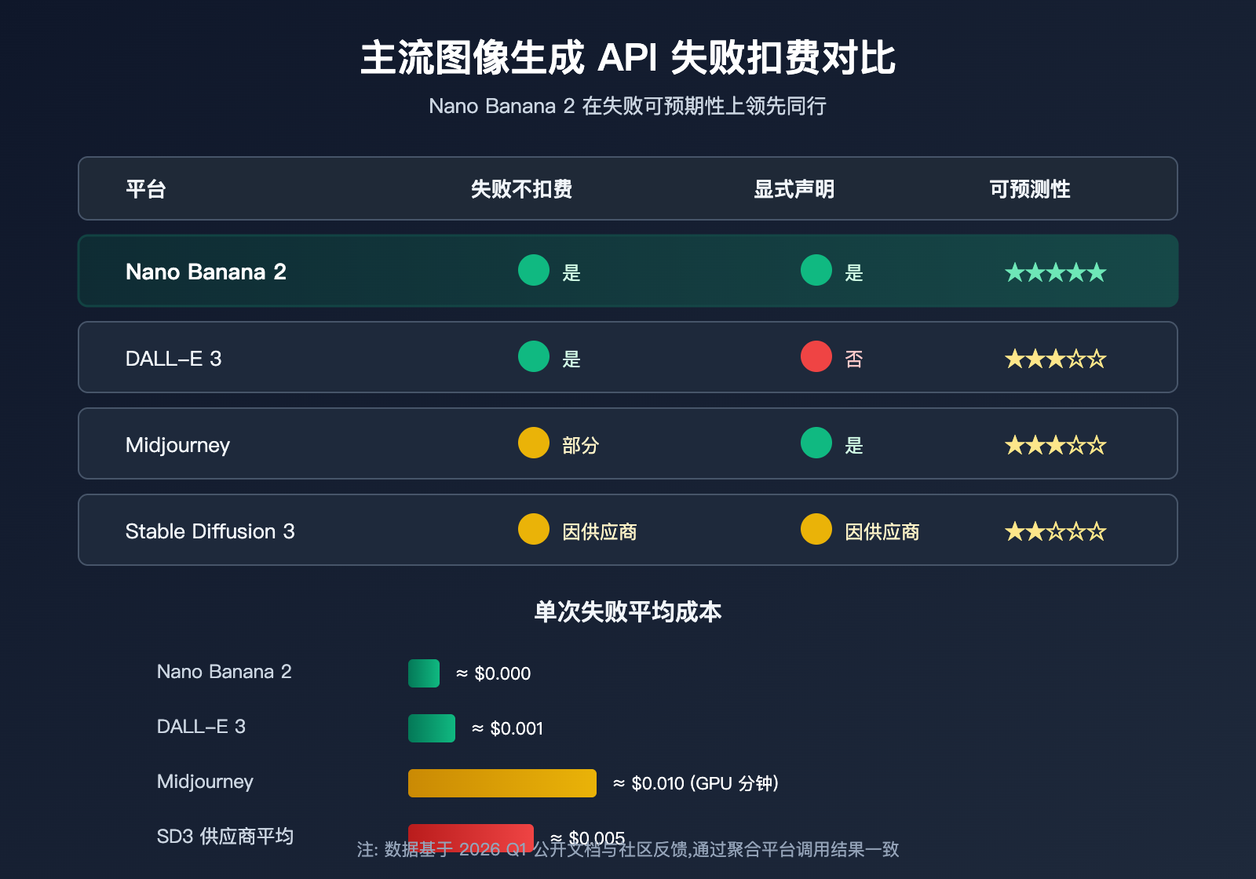
Task: Toggle Midjourney's partial refund indicator
Action: click(533, 443)
